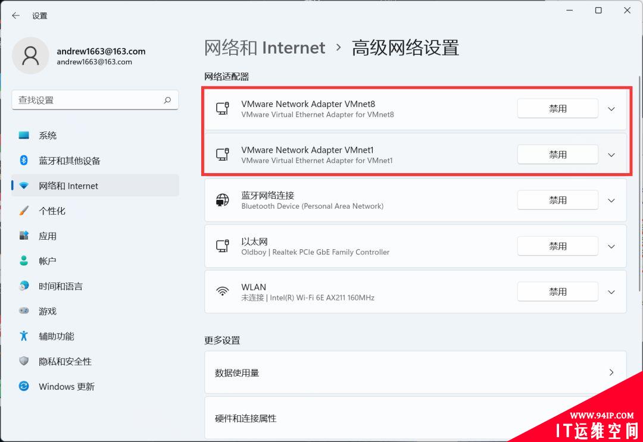Click the VMnet1 adapter icon

tap(223, 155)
